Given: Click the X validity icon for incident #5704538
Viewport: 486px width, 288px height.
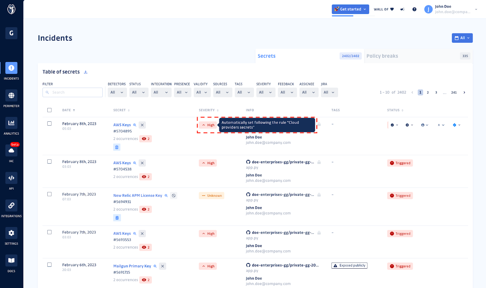Looking at the screenshot, I should point(142,163).
